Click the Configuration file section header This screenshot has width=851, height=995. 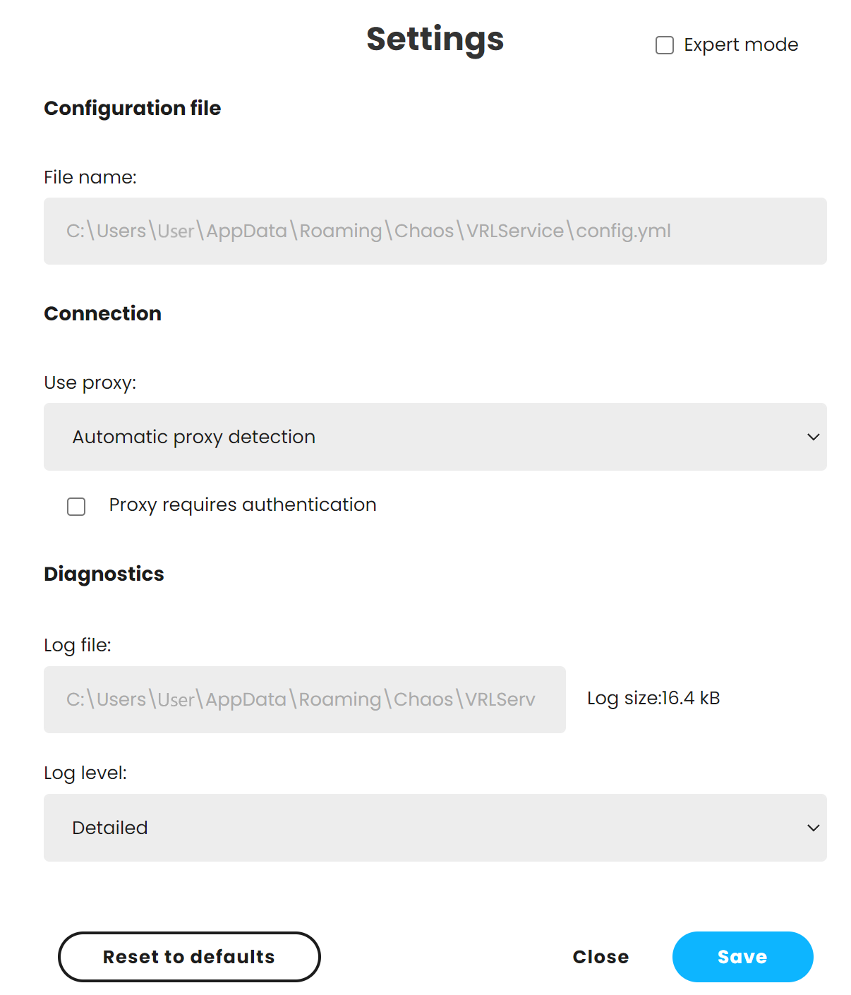[132, 108]
